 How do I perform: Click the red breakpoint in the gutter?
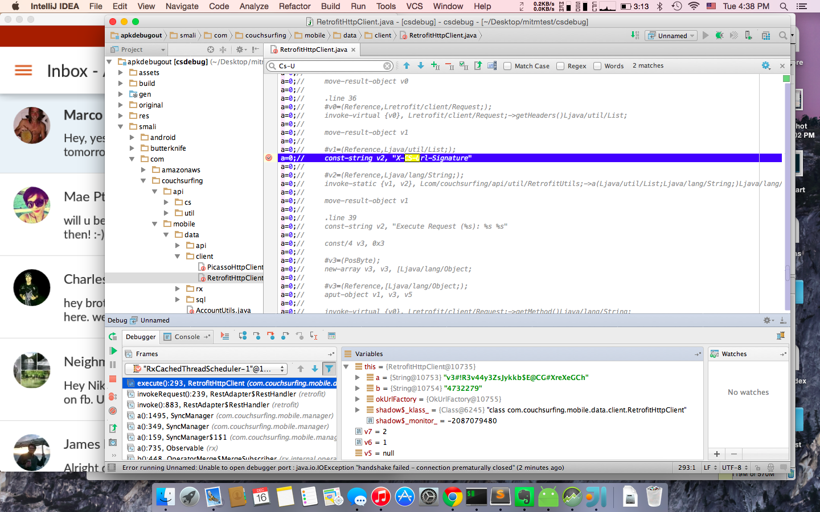[268, 158]
